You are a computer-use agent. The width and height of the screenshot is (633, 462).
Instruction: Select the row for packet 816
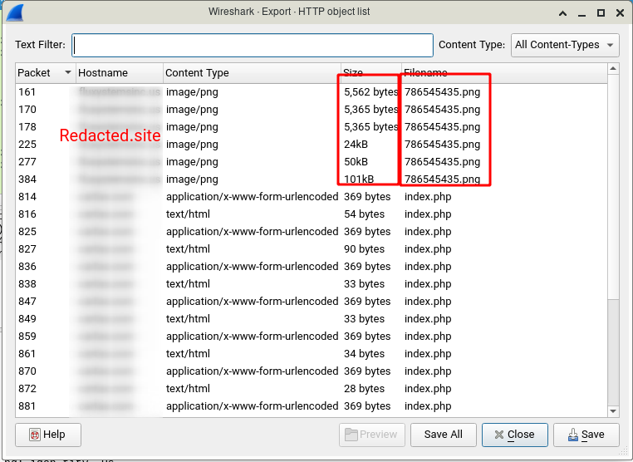click(x=312, y=214)
